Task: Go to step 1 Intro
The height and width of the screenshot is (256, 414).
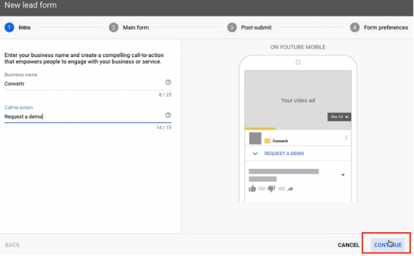Action: (17, 27)
